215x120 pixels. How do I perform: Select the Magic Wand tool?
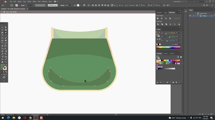pyautogui.click(x=2, y=30)
